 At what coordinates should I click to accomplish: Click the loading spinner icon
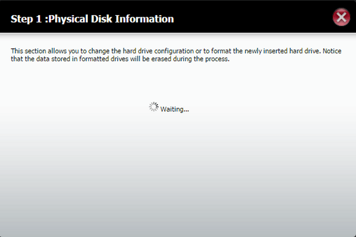154,107
